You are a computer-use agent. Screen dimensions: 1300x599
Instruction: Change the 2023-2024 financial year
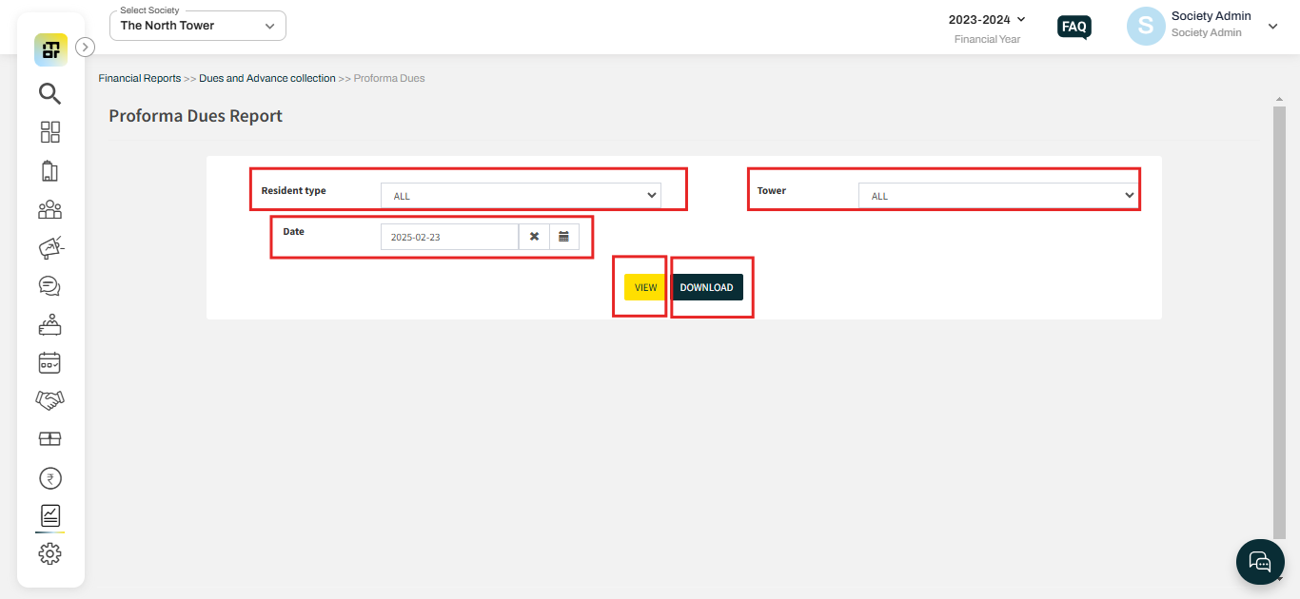(987, 19)
